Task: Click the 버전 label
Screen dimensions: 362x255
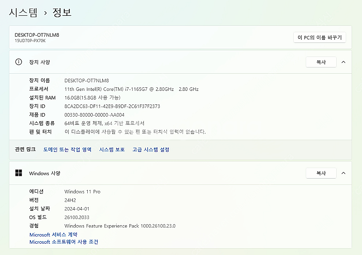Action: [x=34, y=200]
